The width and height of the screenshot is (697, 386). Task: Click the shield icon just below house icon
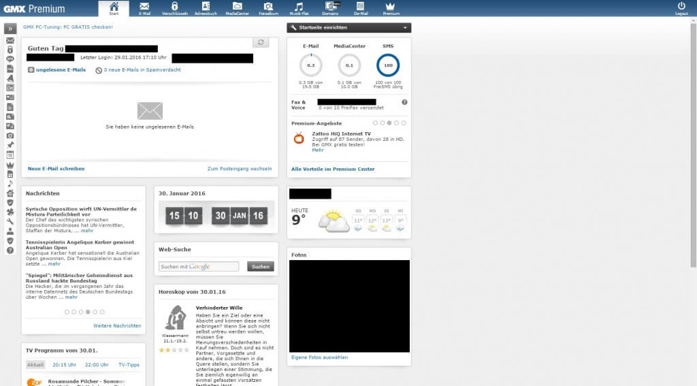click(x=10, y=202)
